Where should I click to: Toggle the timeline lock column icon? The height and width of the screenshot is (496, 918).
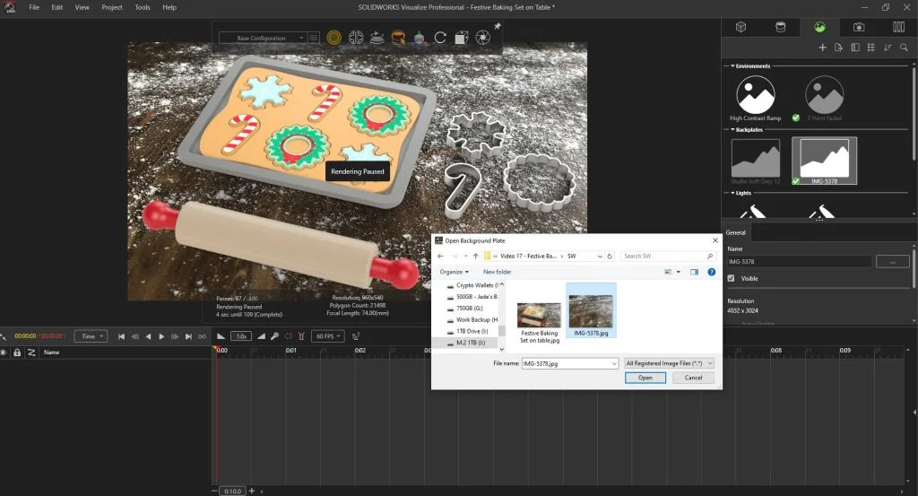16,352
